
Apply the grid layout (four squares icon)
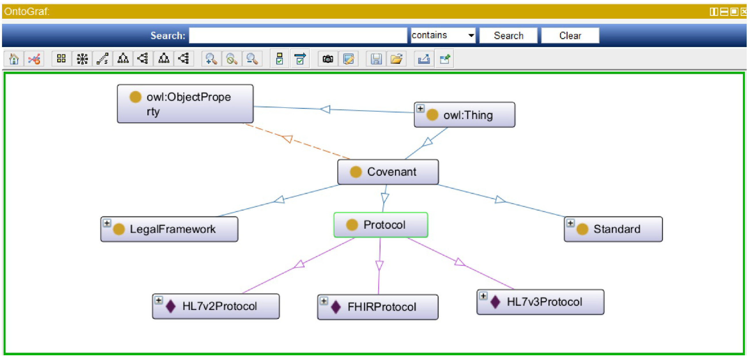click(x=61, y=59)
